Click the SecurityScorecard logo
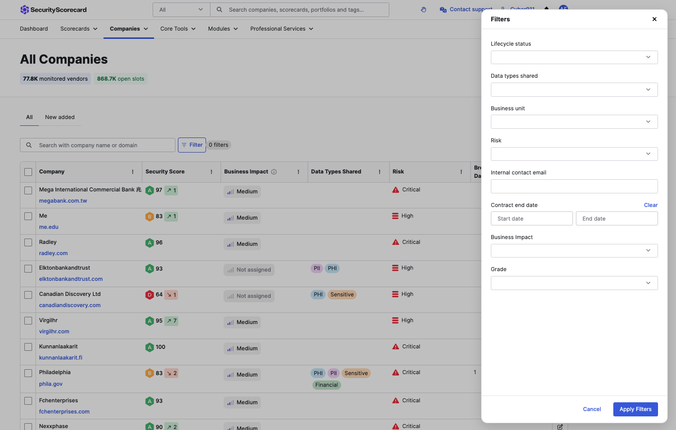Image resolution: width=676 pixels, height=430 pixels. (x=53, y=10)
